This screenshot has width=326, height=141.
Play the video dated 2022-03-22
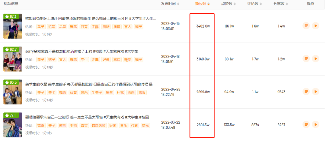coord(315,124)
